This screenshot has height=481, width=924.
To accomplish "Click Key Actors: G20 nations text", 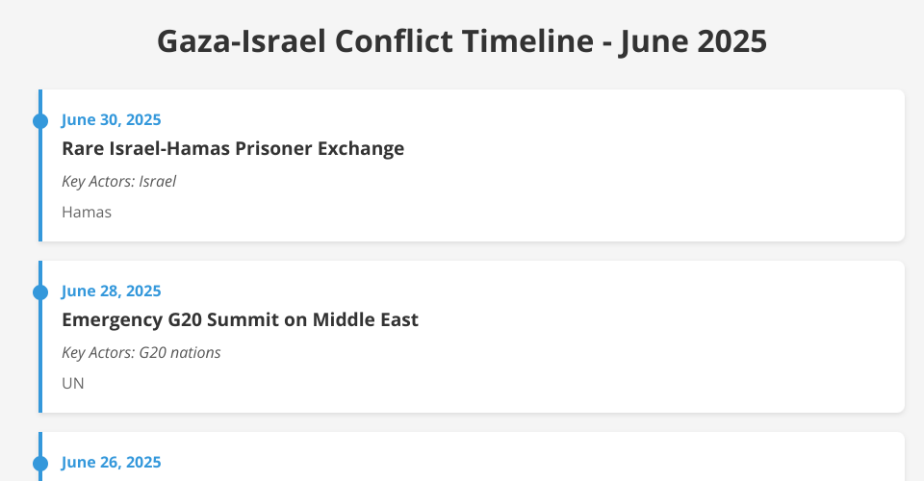I will click(x=141, y=353).
